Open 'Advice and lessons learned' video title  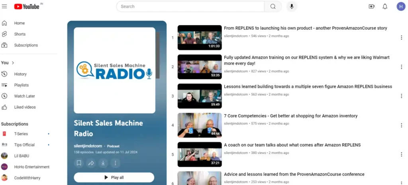pos(294,174)
